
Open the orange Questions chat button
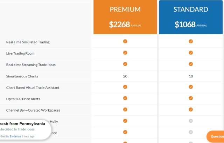tap(215, 136)
